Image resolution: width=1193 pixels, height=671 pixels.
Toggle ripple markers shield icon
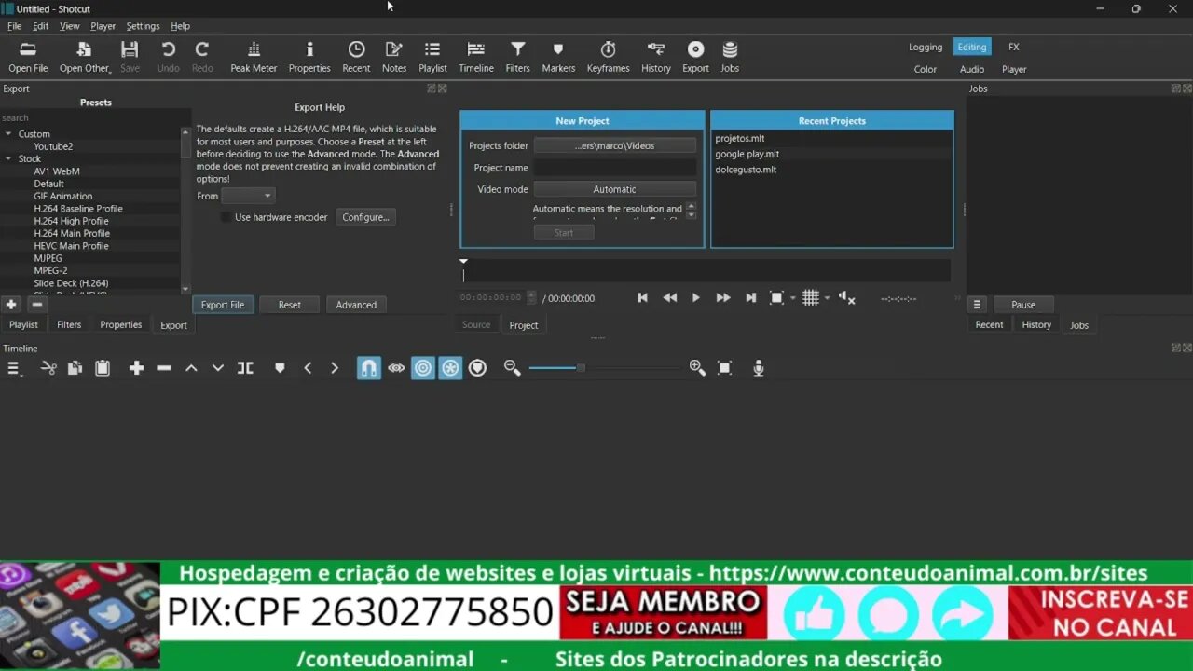pyautogui.click(x=477, y=368)
